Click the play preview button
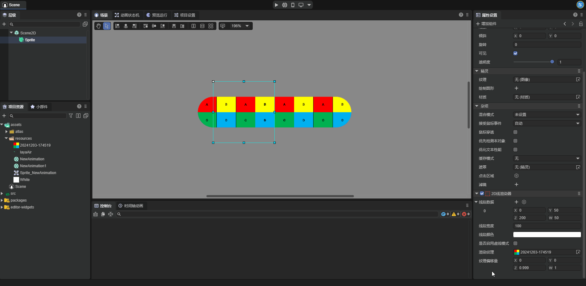The width and height of the screenshot is (586, 286). (x=276, y=5)
